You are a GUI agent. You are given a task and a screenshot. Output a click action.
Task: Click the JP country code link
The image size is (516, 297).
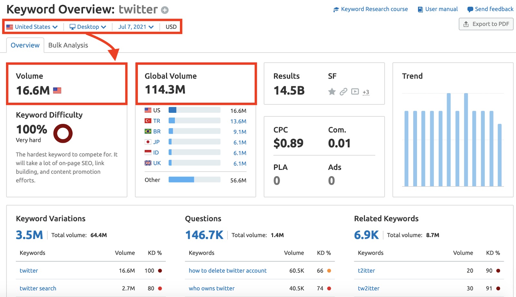(x=156, y=142)
